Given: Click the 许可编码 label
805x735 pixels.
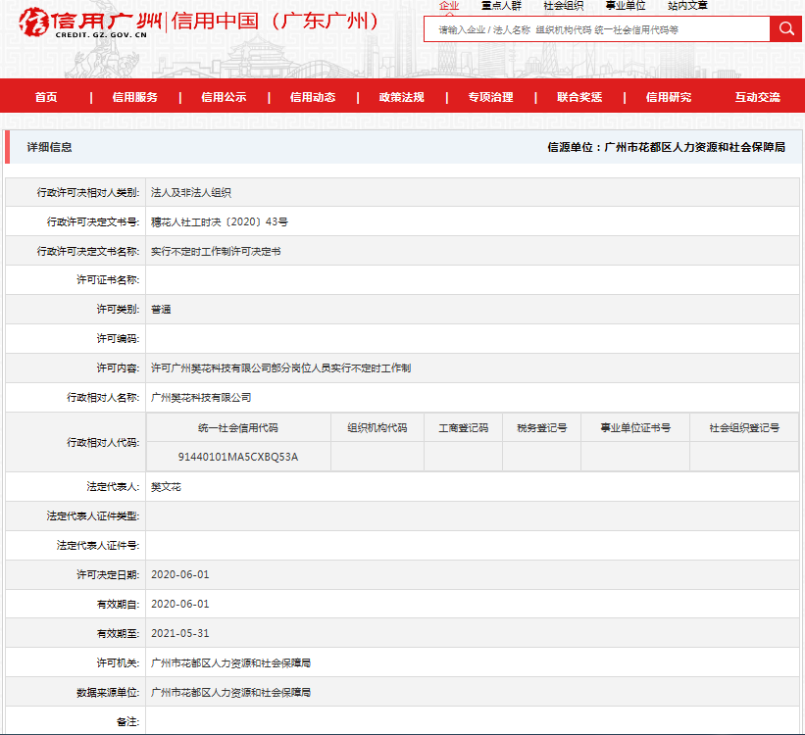Looking at the screenshot, I should pyautogui.click(x=118, y=339).
